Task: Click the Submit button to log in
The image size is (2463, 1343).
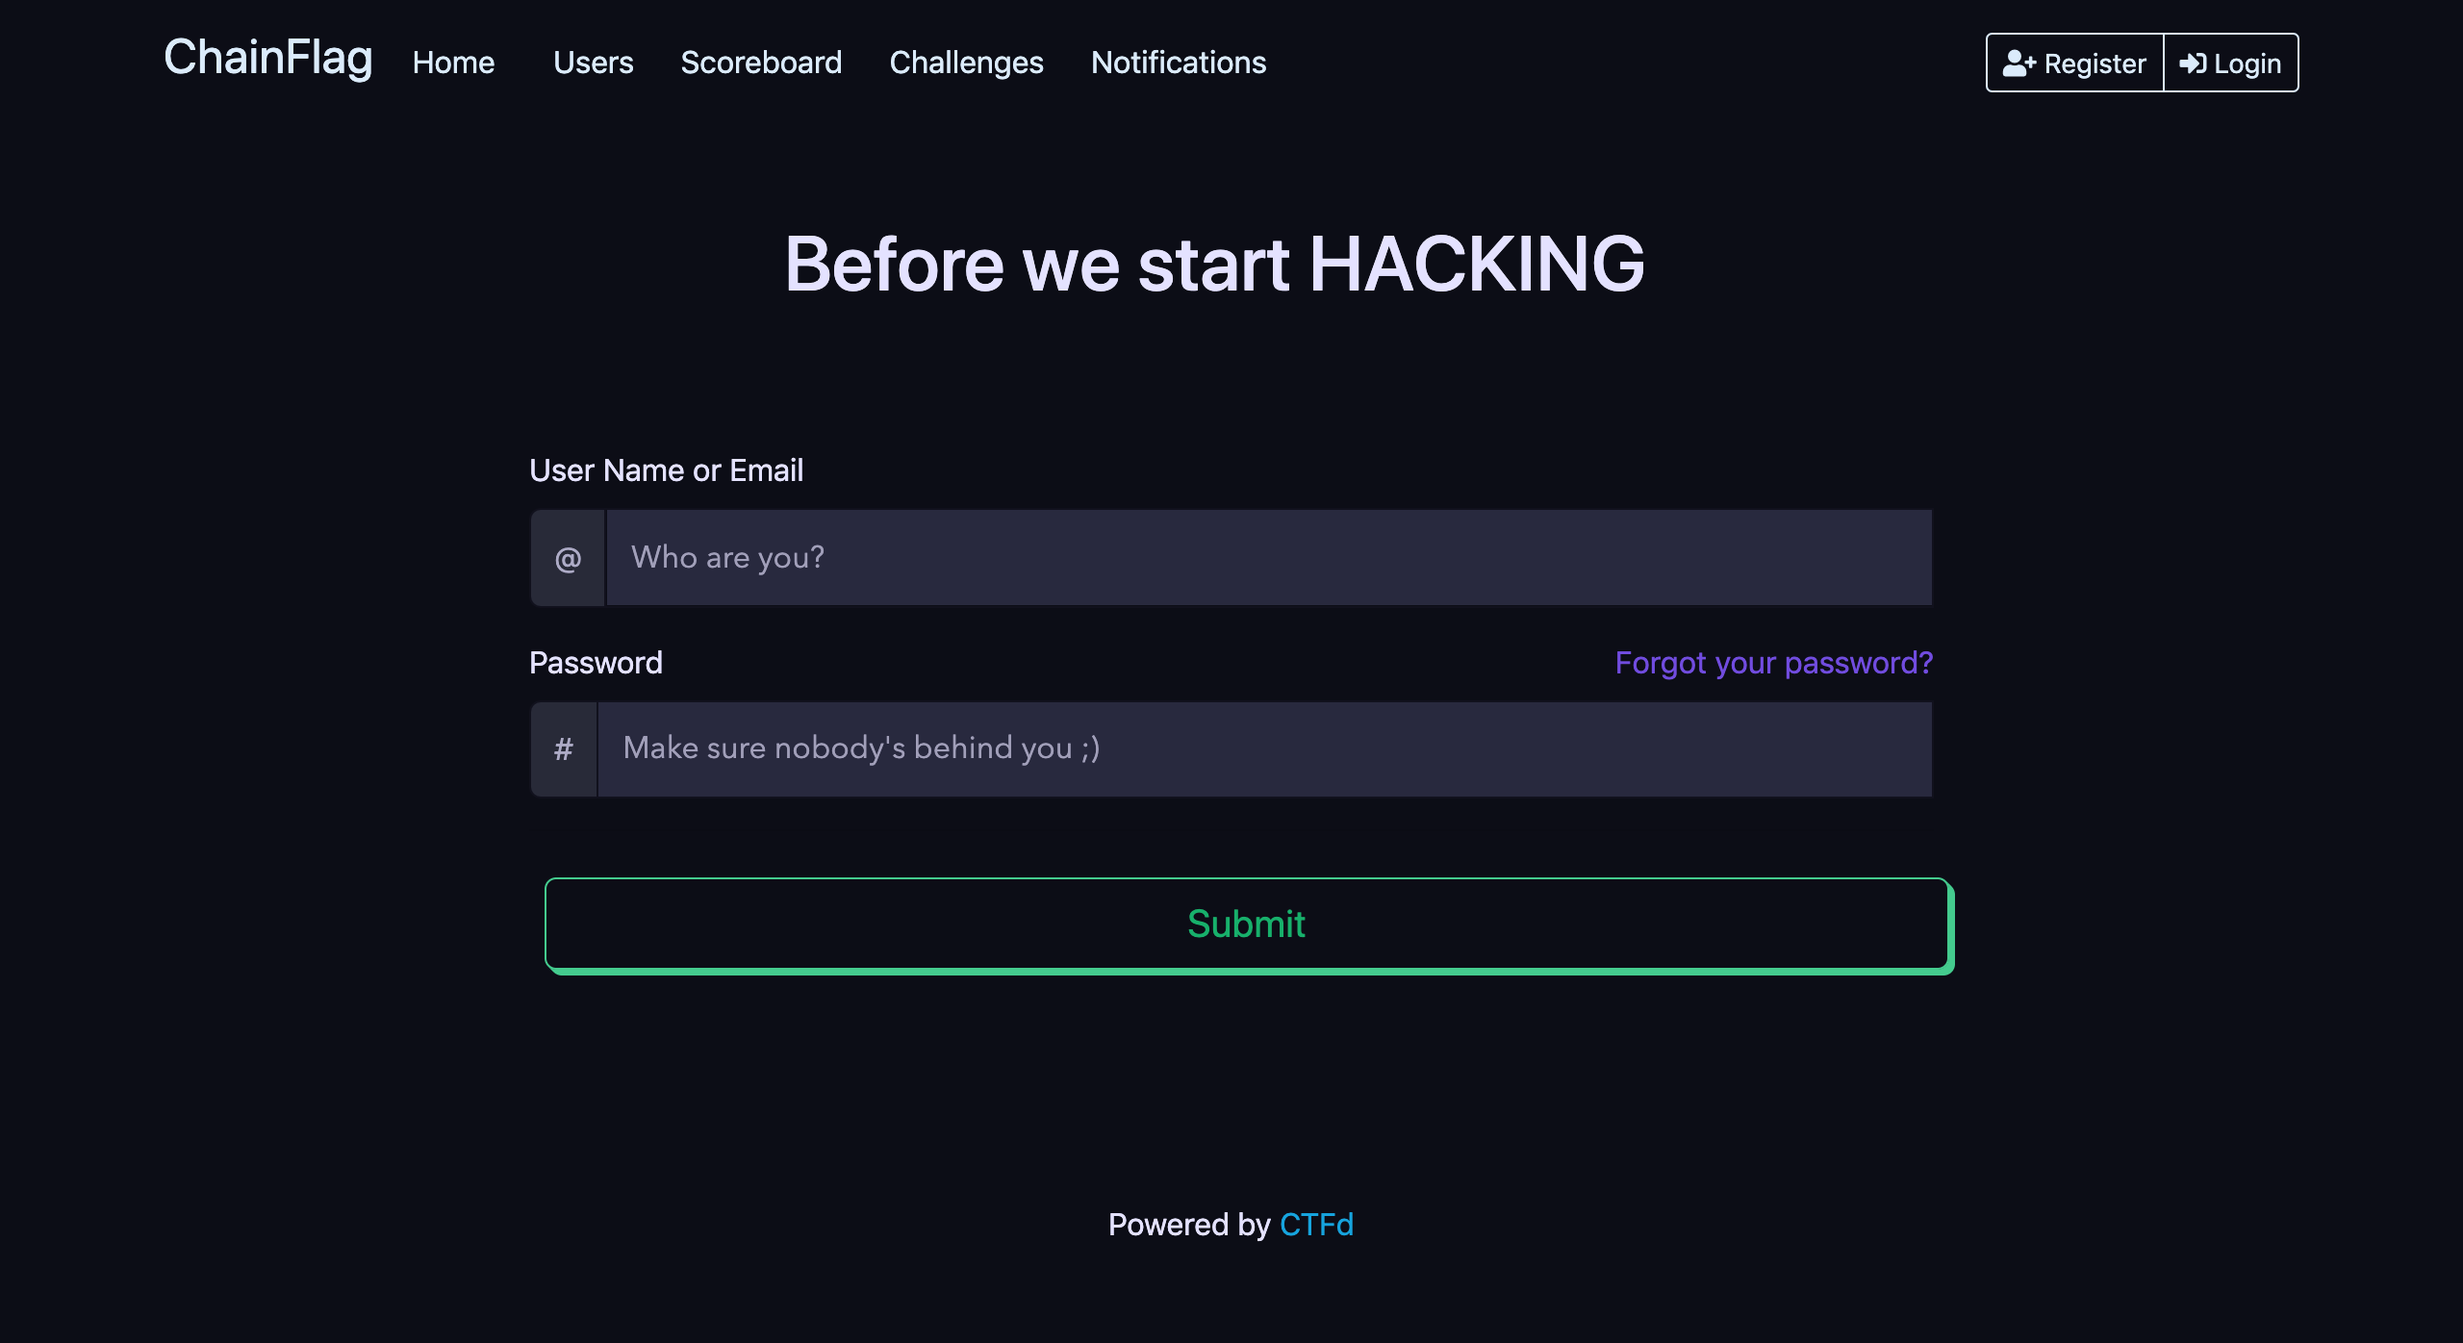Action: pos(1246,923)
